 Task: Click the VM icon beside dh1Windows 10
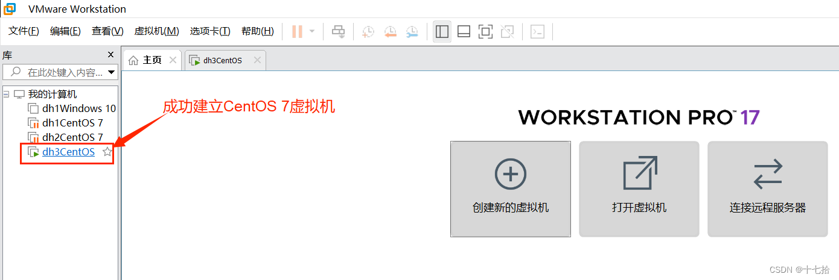(33, 109)
